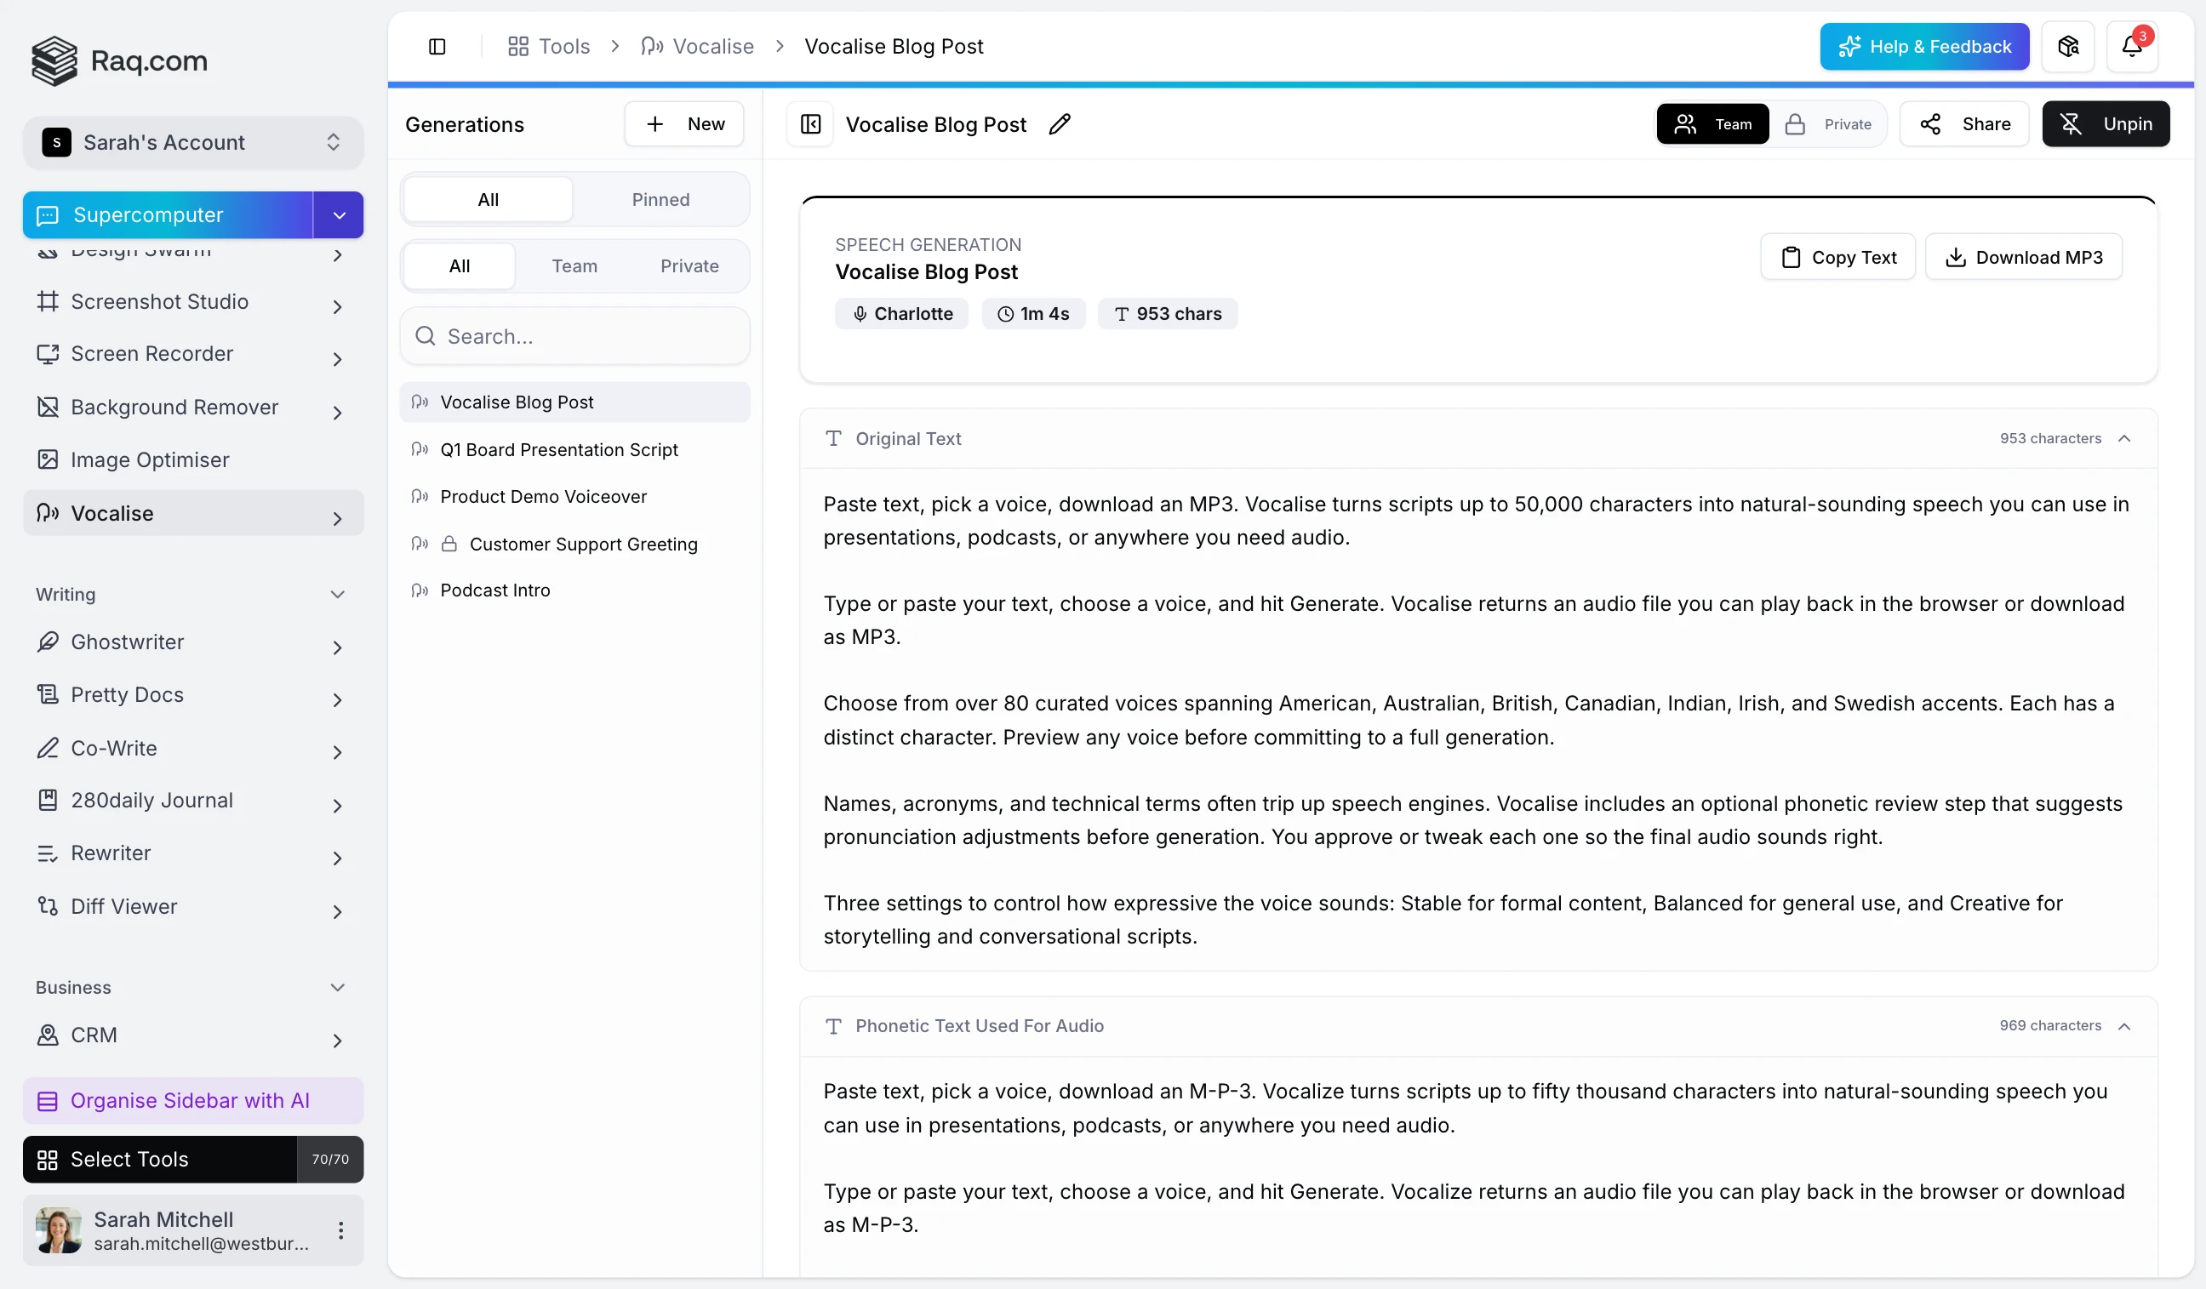The width and height of the screenshot is (2206, 1289).
Task: Click the Ghostwriter feather icon
Action: click(x=48, y=642)
